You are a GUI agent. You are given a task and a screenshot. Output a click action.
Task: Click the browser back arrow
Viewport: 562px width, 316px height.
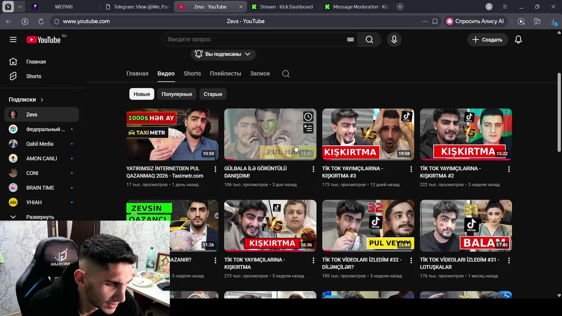coord(9,21)
